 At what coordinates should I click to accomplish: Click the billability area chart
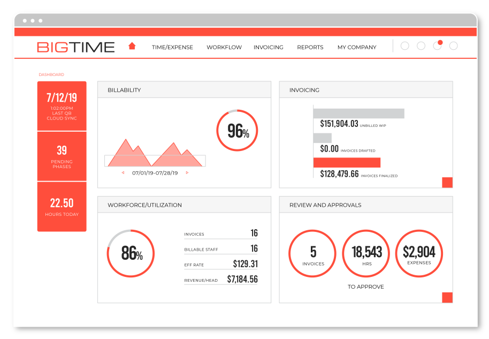[155, 153]
